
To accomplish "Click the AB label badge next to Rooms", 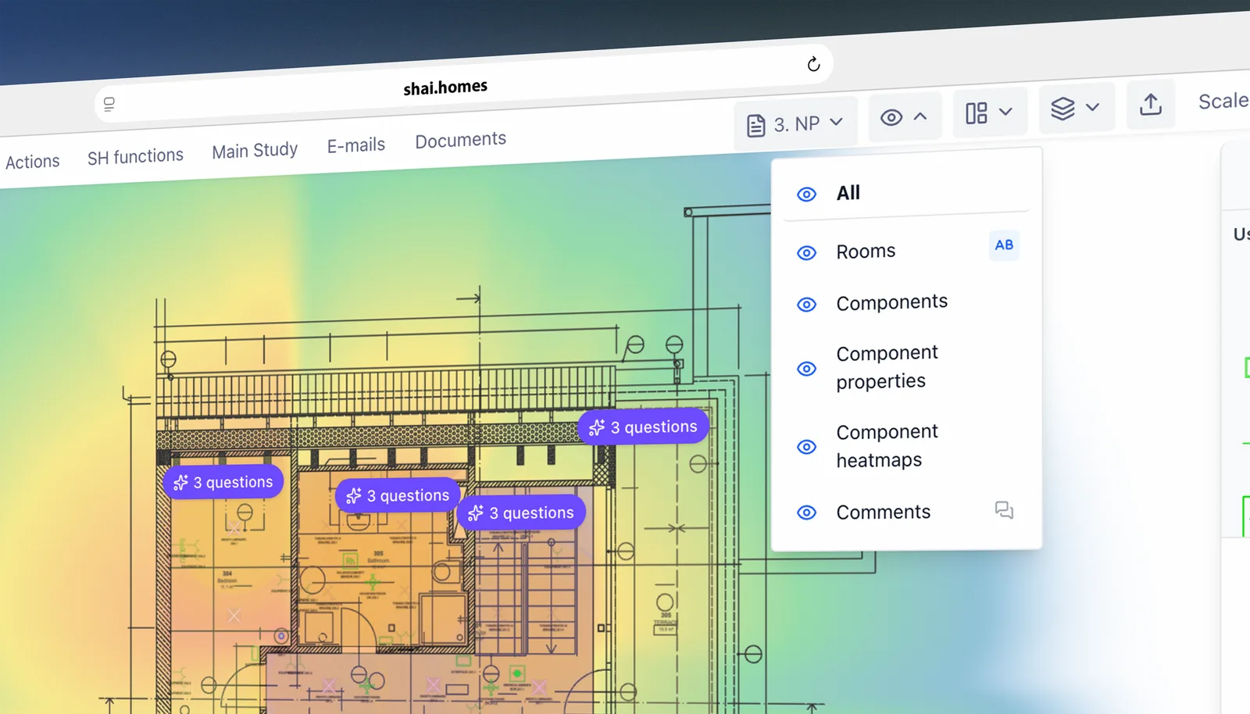I will [1004, 245].
